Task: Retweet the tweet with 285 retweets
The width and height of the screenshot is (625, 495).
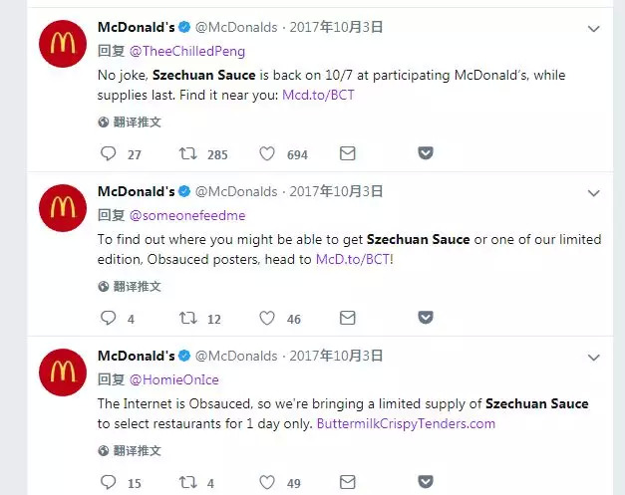Action: coord(186,154)
